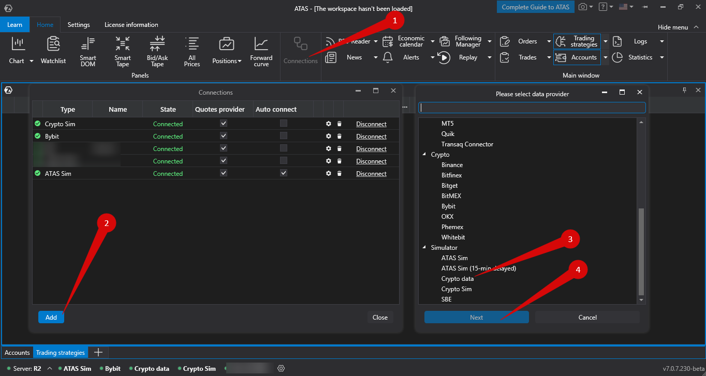
Task: Open the Smart Tape panel
Action: pyautogui.click(x=123, y=52)
